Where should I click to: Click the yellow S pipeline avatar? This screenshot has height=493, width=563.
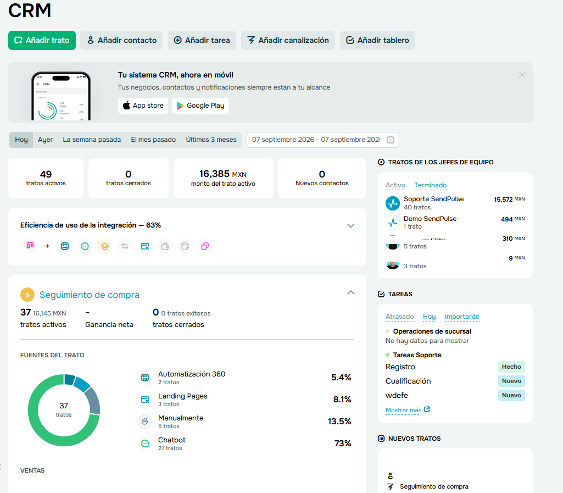(27, 295)
